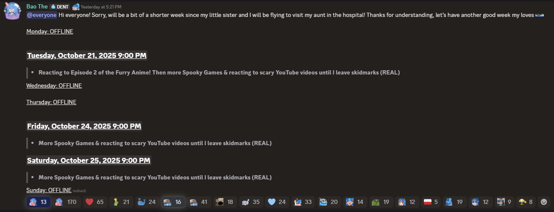
Task: Click the pear reaction with 21
Action: pos(121,202)
